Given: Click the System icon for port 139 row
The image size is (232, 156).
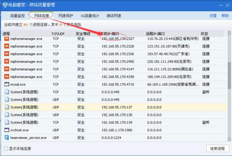Looking at the screenshot, I should click(x=6, y=122).
